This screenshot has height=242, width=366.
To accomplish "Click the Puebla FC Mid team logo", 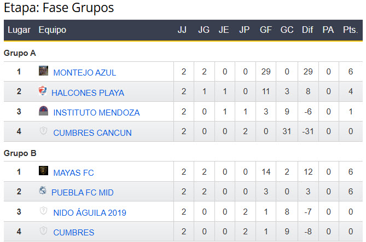I will [x=42, y=192].
